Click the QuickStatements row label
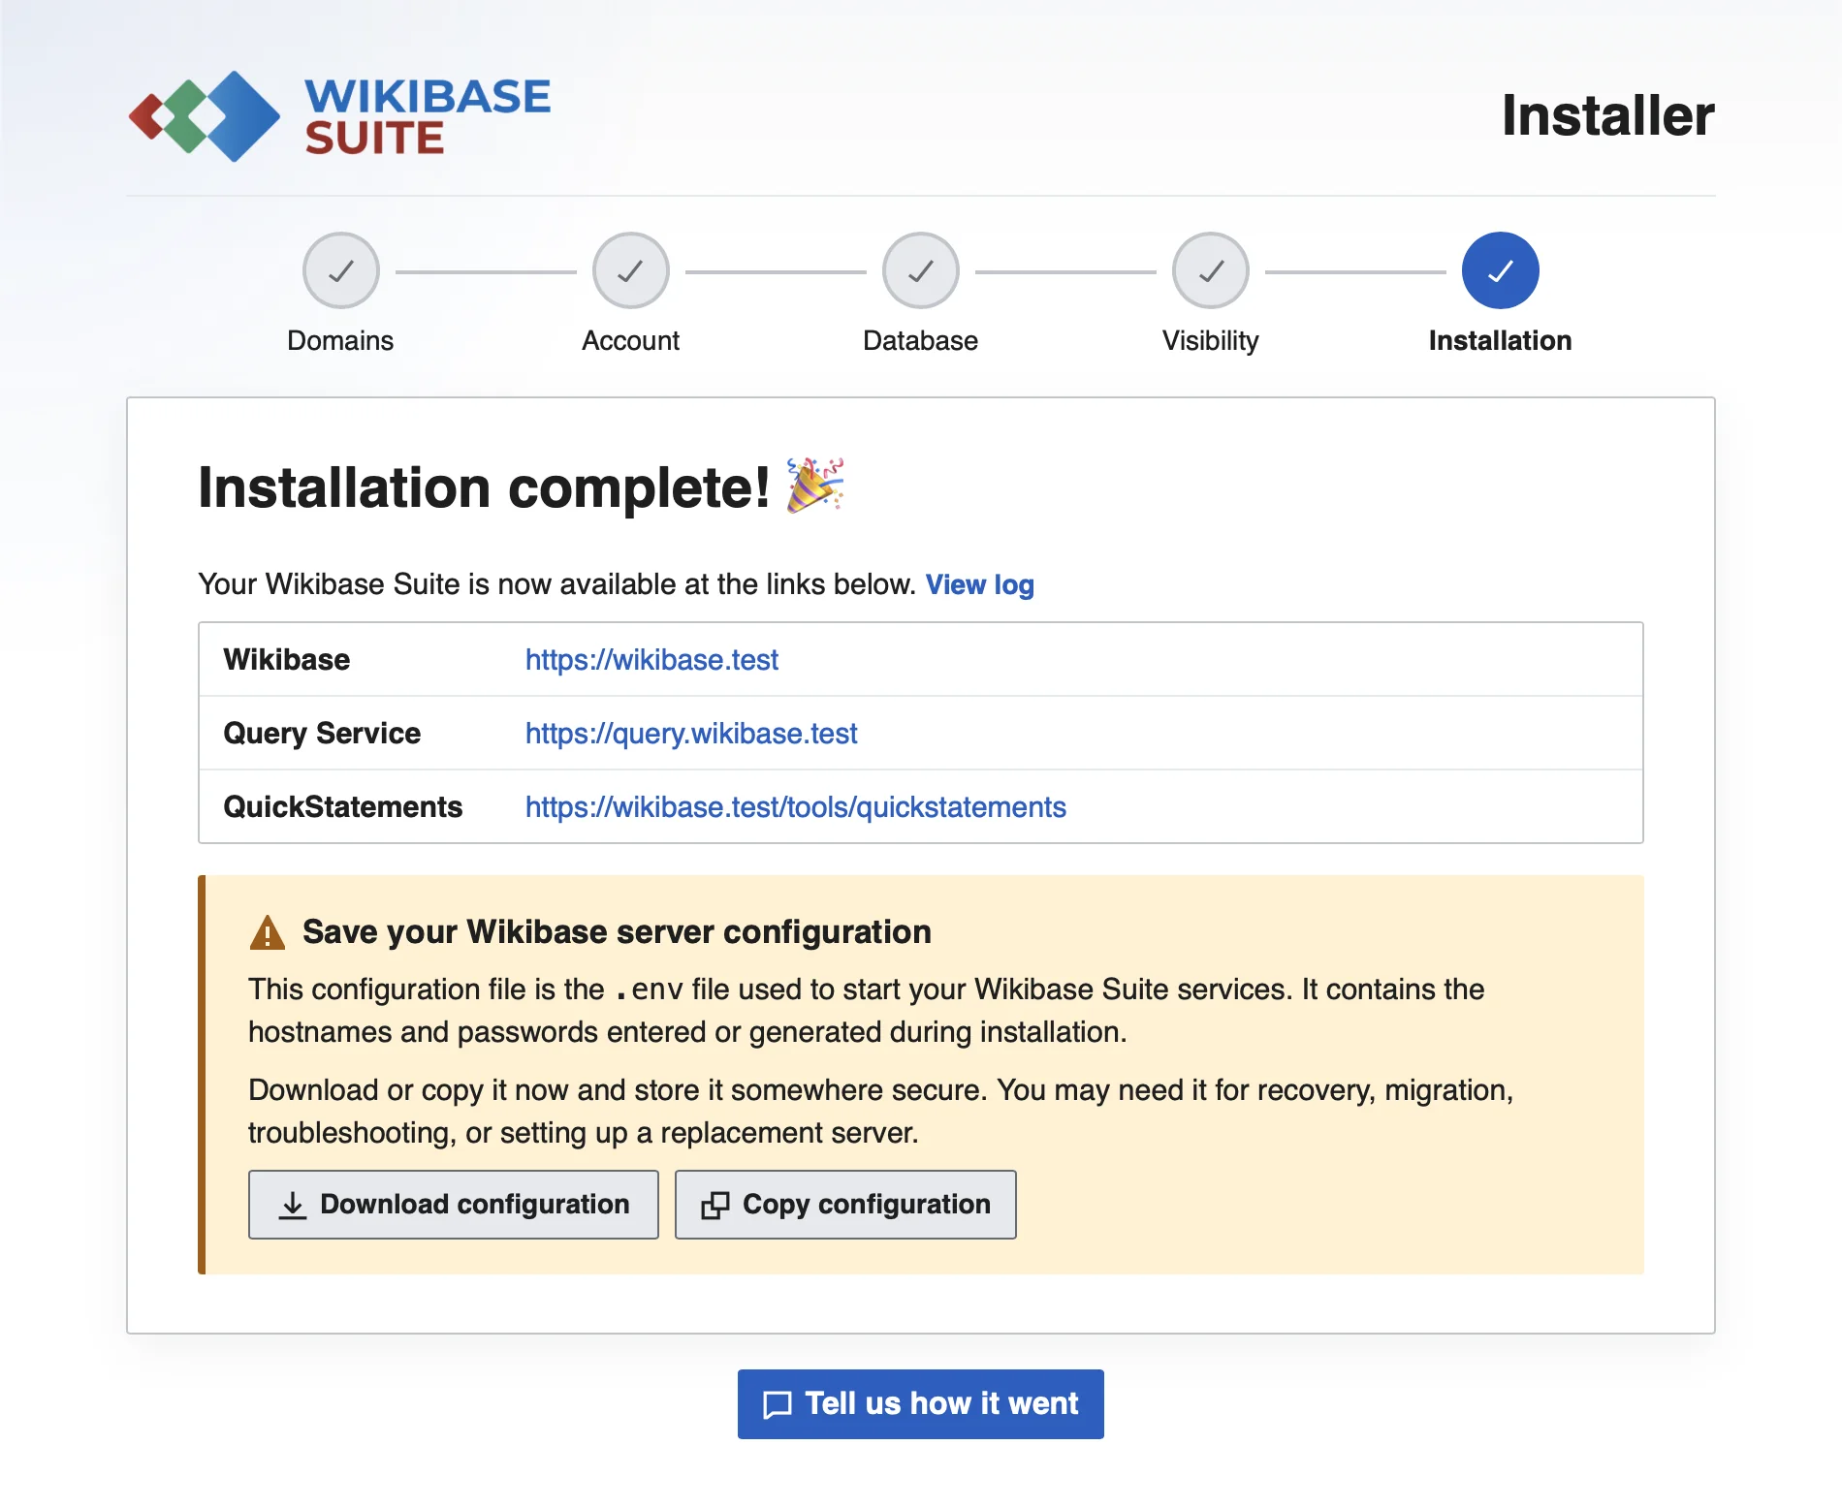The width and height of the screenshot is (1842, 1508). [342, 807]
